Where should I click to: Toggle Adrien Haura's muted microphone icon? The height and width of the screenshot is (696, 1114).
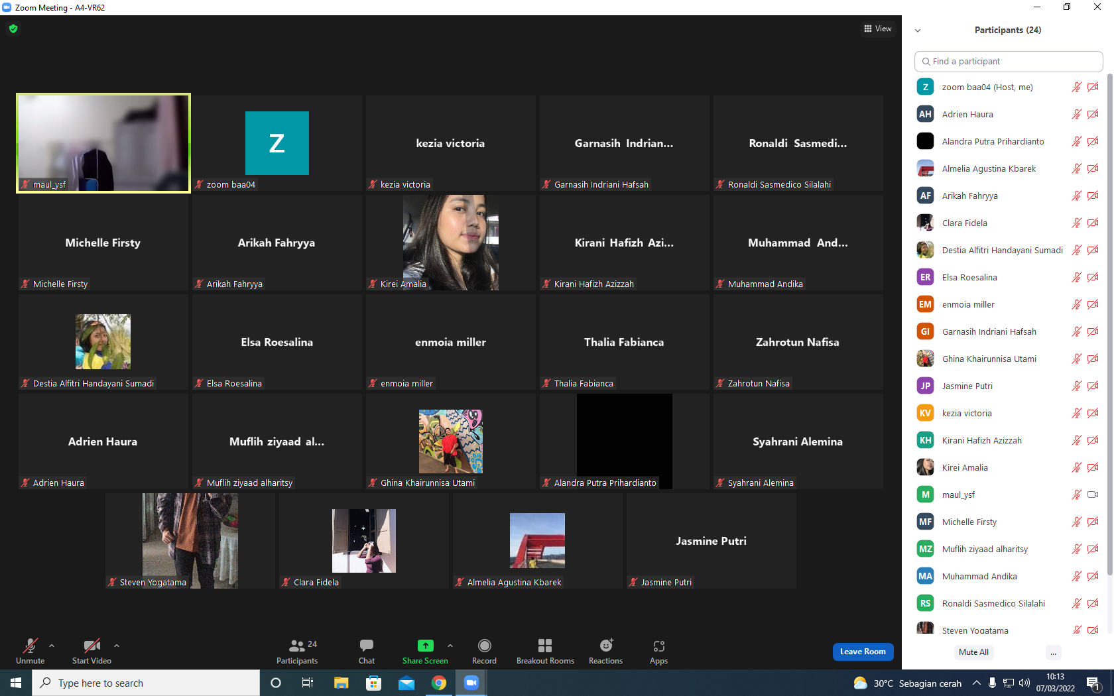[x=1076, y=114]
